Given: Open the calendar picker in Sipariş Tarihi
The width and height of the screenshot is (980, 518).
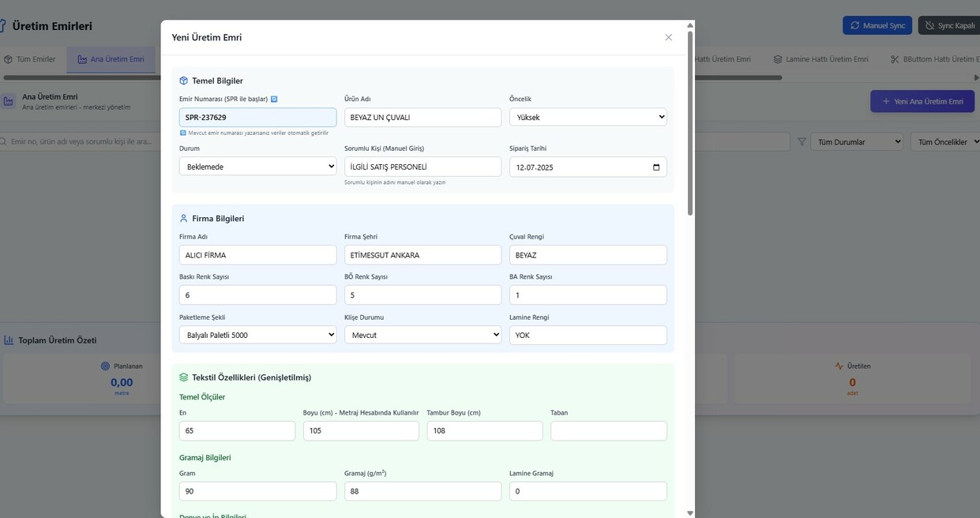Looking at the screenshot, I should pyautogui.click(x=656, y=167).
